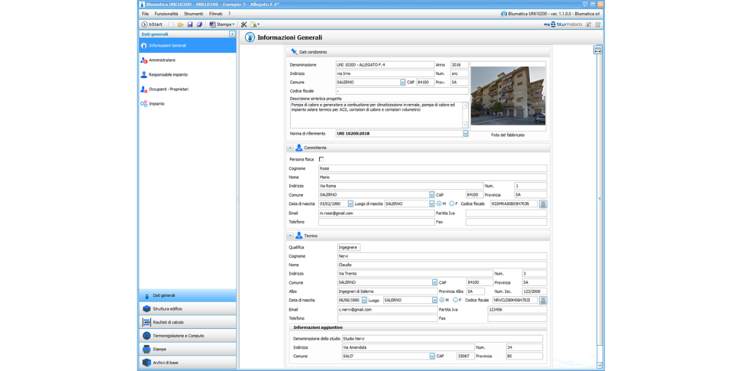Screen dimensions: 742x371
Task: Click the building photo thumbnail
Action: (508, 96)
